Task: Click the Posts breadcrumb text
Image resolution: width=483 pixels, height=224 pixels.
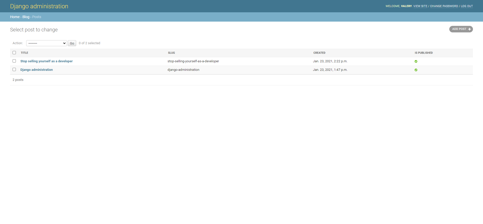Action: click(x=37, y=17)
